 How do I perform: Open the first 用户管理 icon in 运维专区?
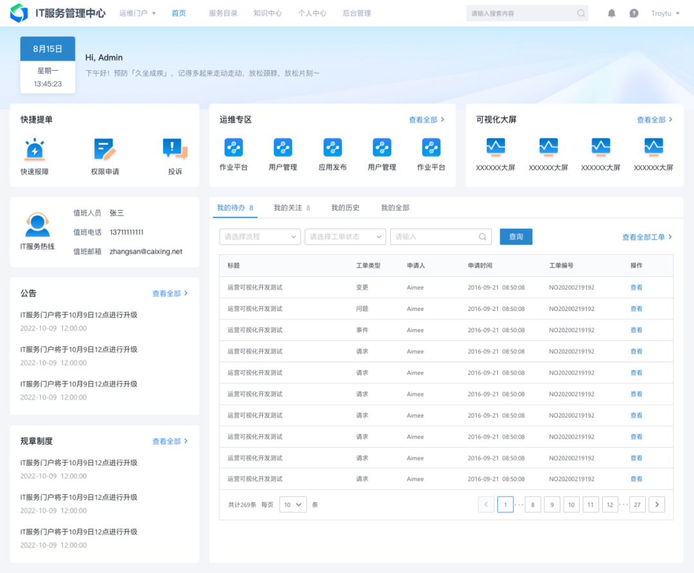283,147
